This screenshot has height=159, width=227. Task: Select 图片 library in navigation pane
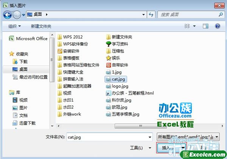20,108
